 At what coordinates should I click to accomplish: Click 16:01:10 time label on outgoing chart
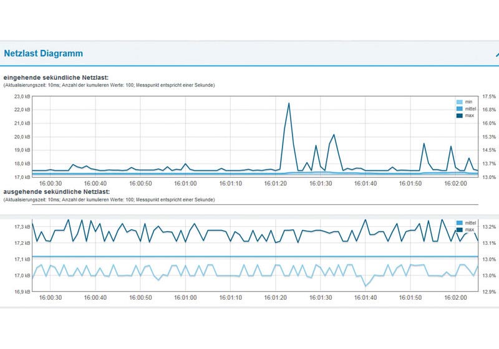coord(230,298)
